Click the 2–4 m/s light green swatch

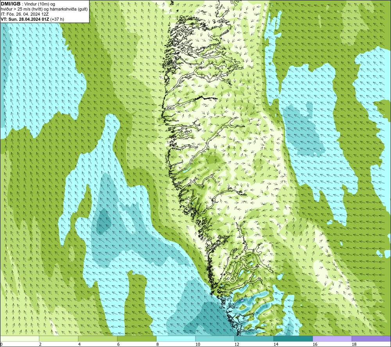[x=59, y=338]
